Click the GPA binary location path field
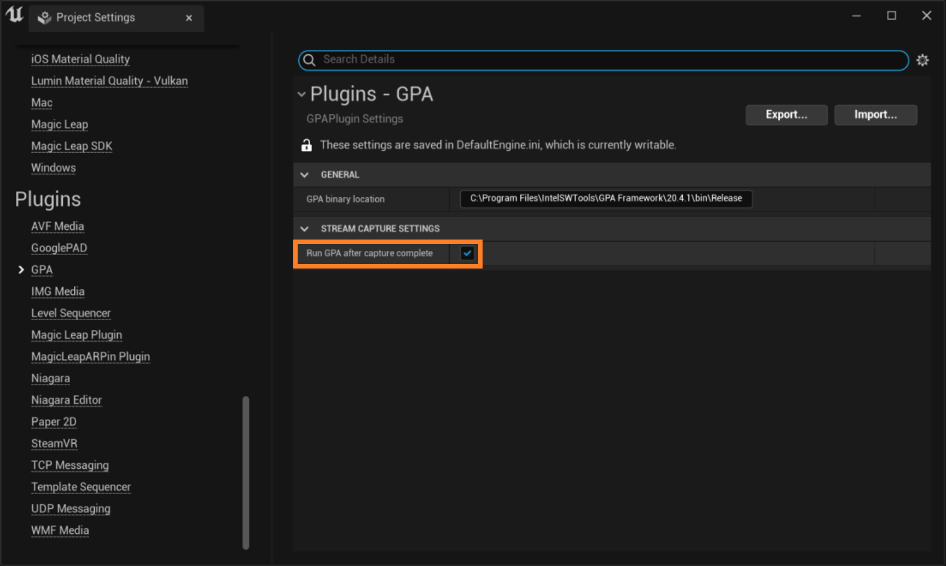The width and height of the screenshot is (946, 566). point(606,199)
